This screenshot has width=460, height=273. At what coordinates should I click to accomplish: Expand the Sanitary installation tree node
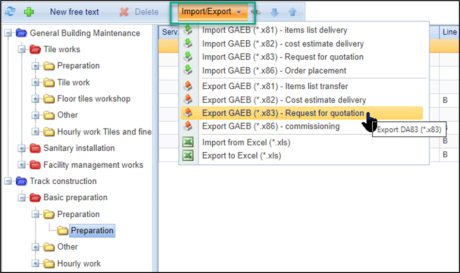[x=22, y=148]
